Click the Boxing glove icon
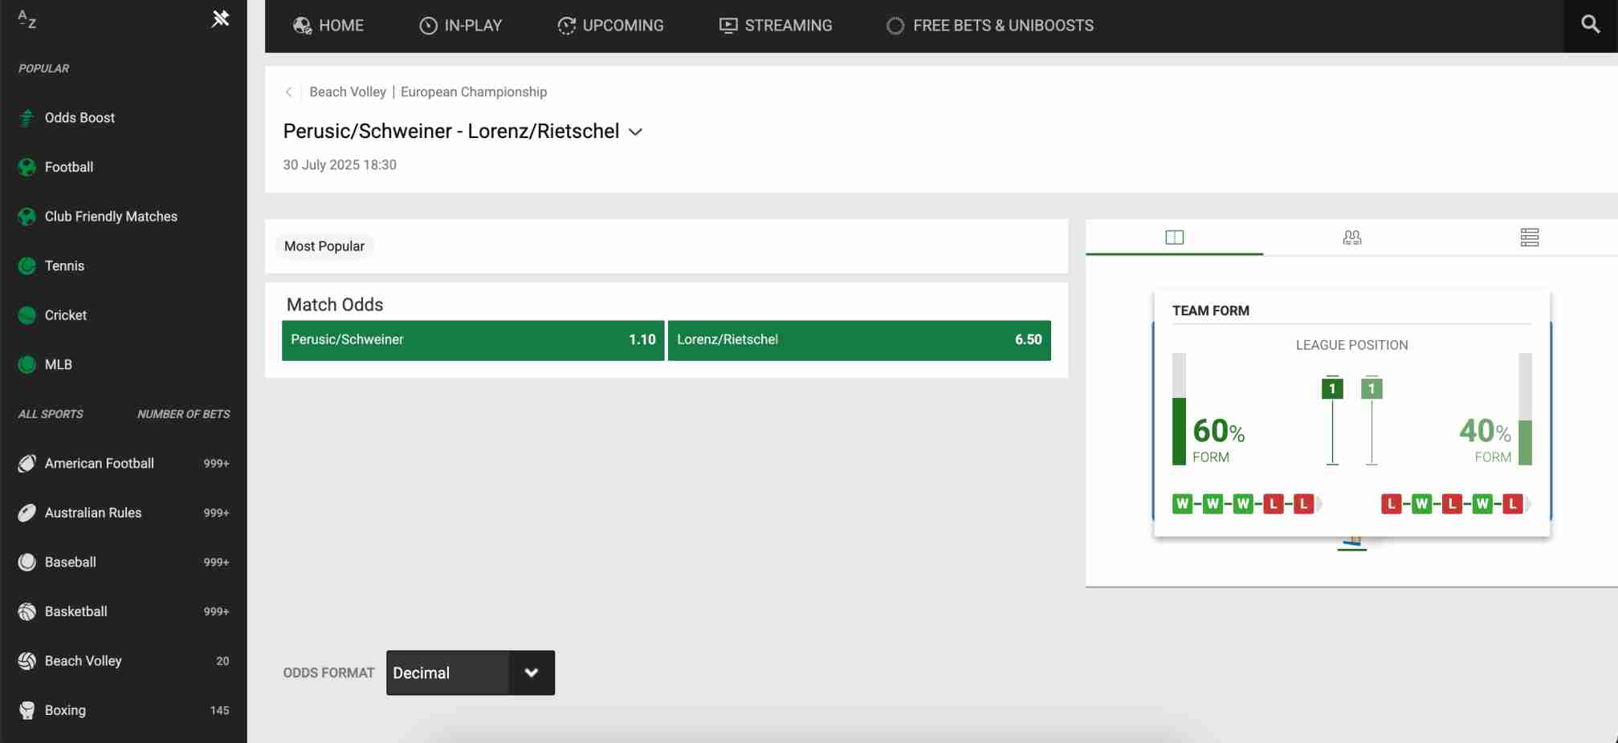 pos(26,710)
